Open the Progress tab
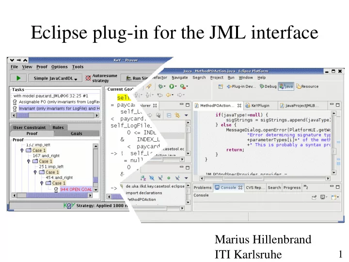This screenshot has width=349, height=262. click(292, 188)
